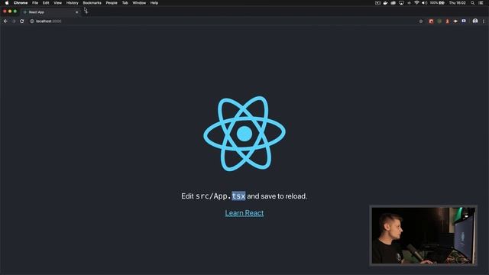The width and height of the screenshot is (489, 275).
Task: Click the highlighted tsx text
Action: tap(238, 196)
